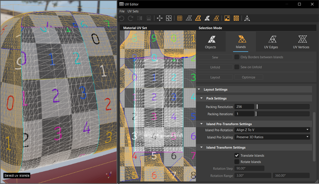Click the Optimize button

(x=248, y=77)
